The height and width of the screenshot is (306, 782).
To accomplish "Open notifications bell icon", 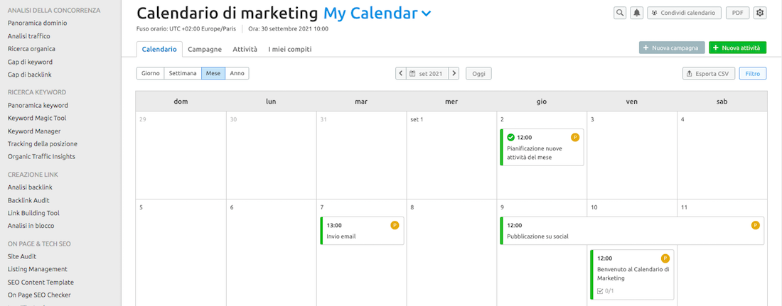I will [636, 13].
